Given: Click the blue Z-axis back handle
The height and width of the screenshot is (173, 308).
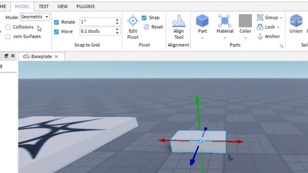Looking at the screenshot, I should pyautogui.click(x=205, y=129).
